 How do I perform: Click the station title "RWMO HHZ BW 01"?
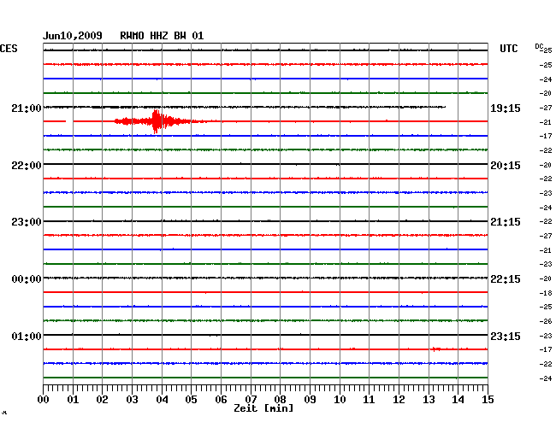coord(162,36)
